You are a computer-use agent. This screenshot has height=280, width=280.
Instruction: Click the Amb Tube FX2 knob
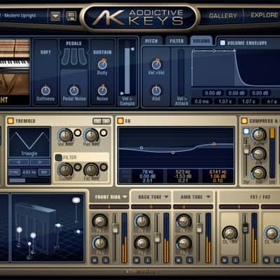click(184, 243)
